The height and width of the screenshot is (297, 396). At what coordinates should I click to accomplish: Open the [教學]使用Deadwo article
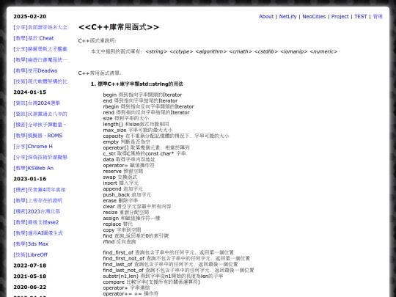tap(35, 70)
